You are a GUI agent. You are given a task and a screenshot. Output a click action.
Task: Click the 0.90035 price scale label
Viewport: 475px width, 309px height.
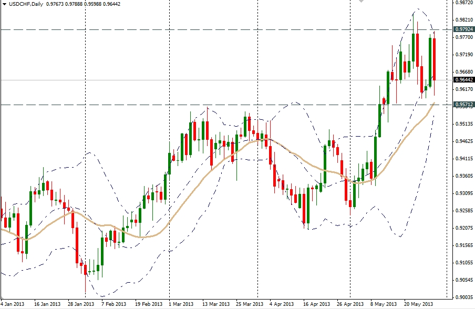point(463,297)
